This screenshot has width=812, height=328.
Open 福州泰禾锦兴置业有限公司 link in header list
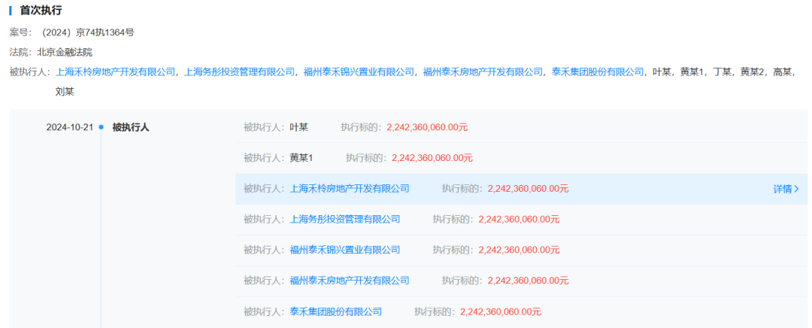pyautogui.click(x=359, y=72)
